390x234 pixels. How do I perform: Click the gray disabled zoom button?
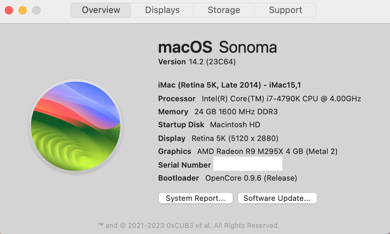point(36,10)
